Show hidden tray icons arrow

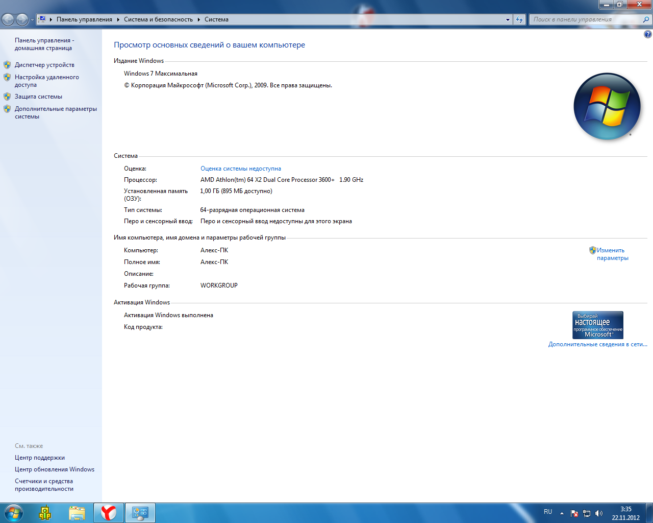point(562,513)
